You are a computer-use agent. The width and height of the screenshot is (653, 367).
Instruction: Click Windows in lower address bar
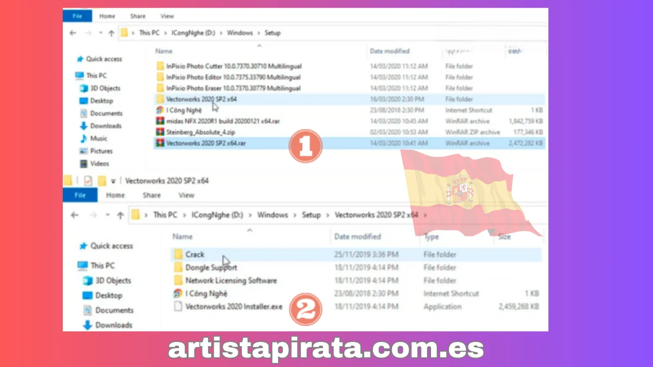pos(272,215)
